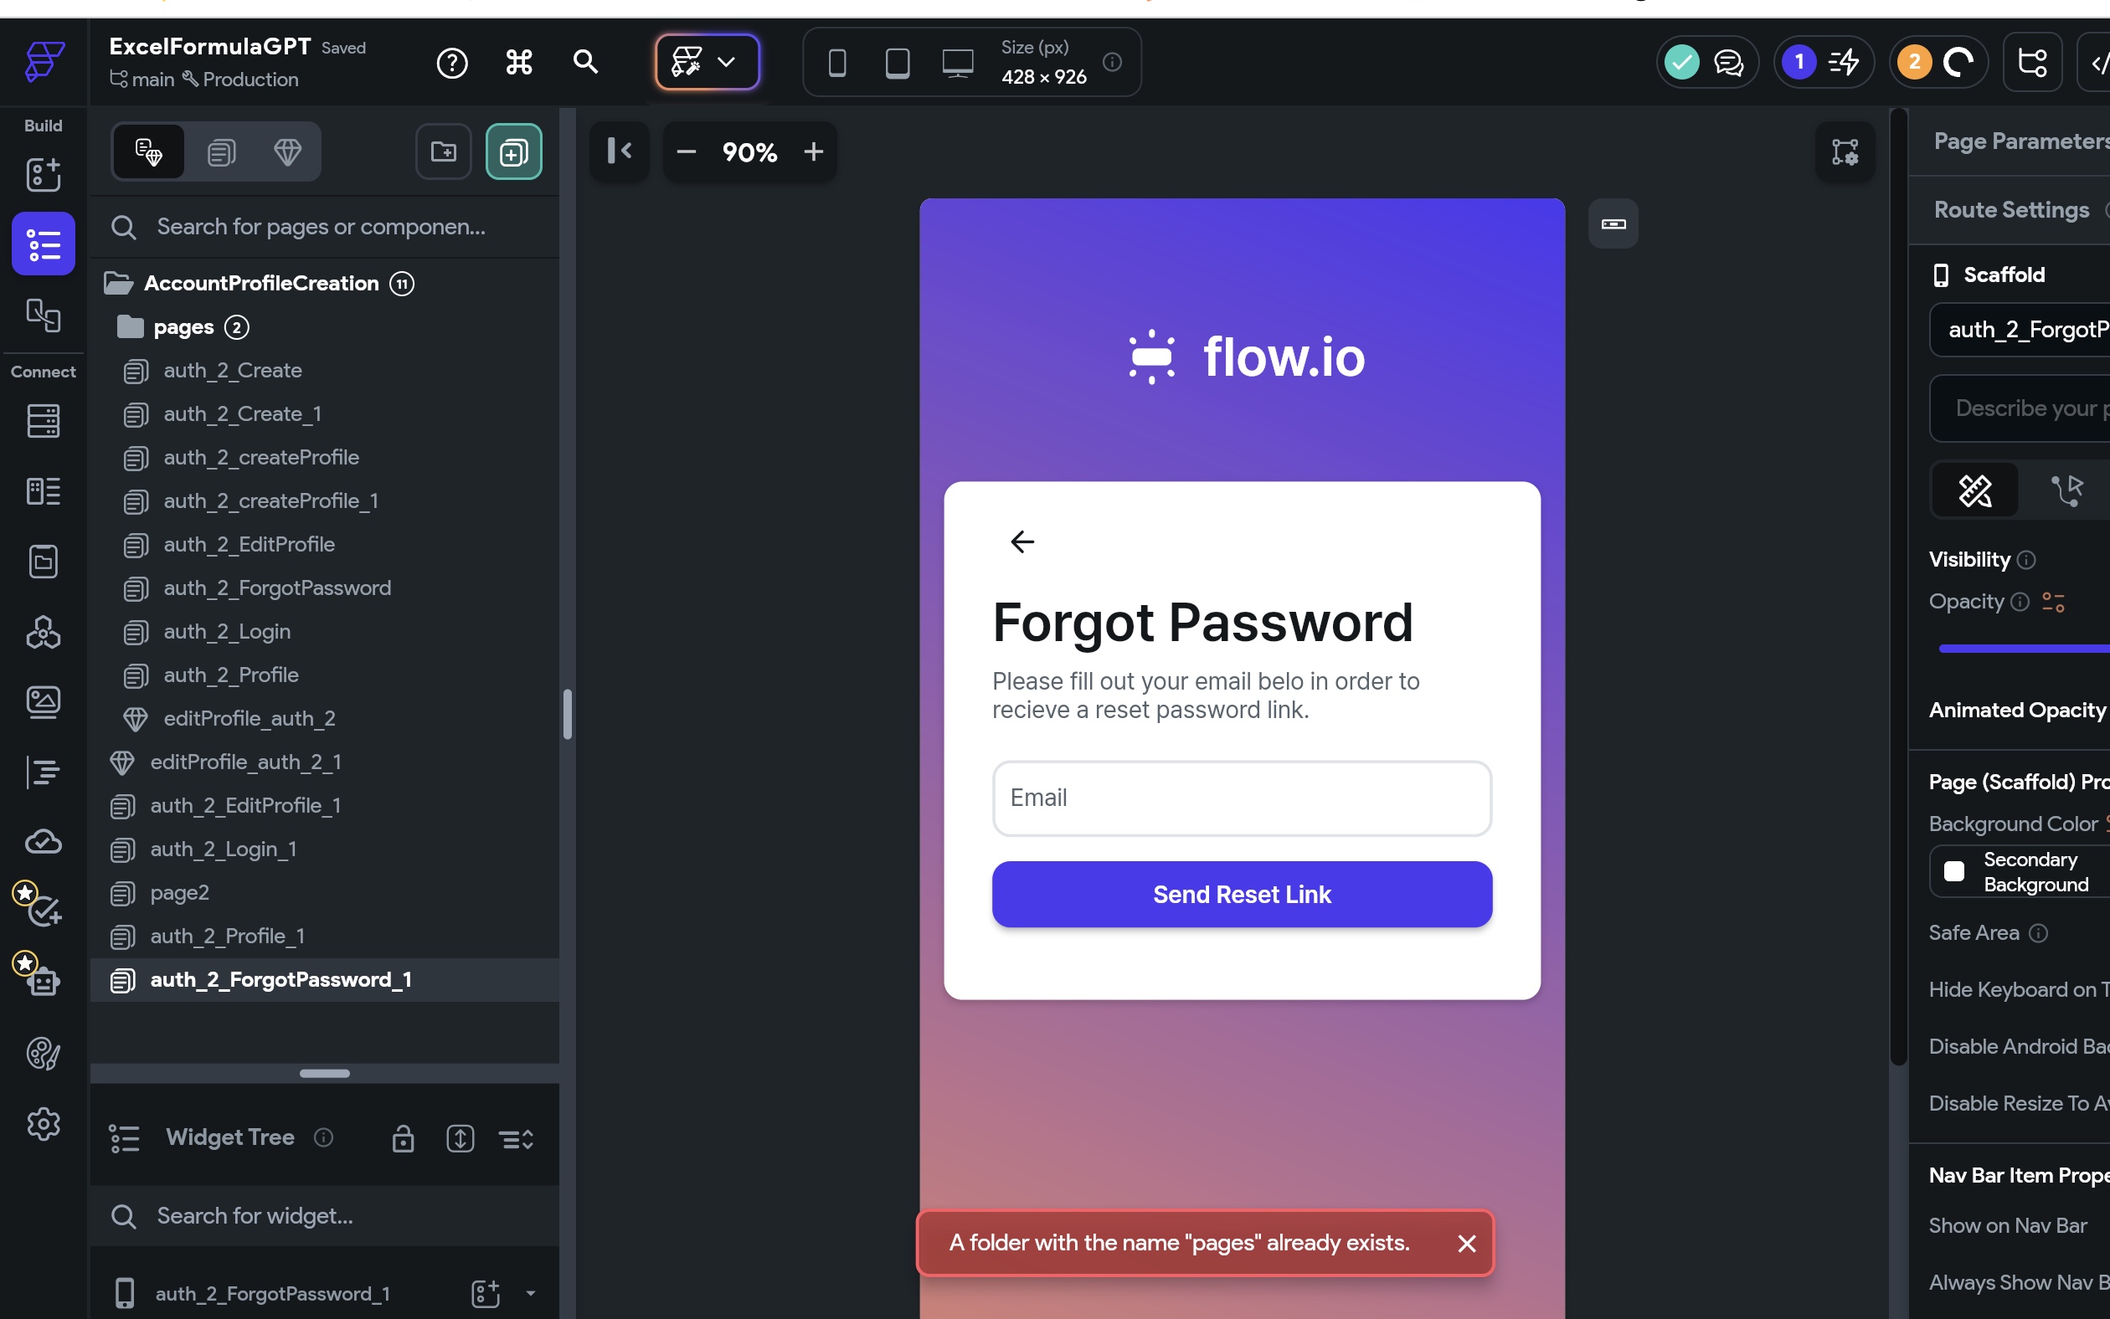The image size is (2110, 1319).
Task: Expand the Route Settings section
Action: coord(2011,209)
